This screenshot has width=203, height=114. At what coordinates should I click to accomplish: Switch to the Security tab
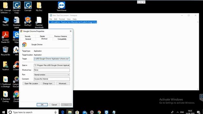click(28, 36)
